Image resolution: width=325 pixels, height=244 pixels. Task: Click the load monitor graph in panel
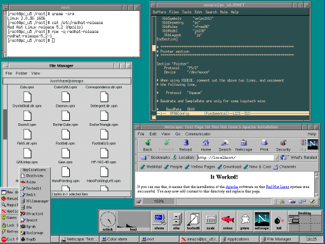coord(133,221)
